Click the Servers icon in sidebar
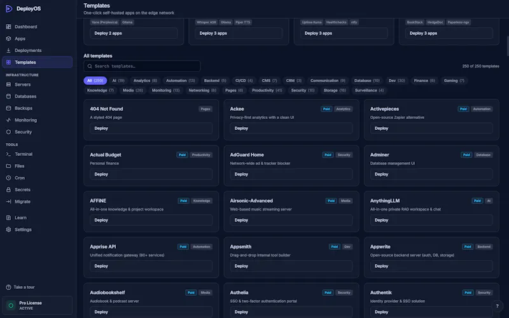This screenshot has height=318, width=509. pyautogui.click(x=8, y=85)
